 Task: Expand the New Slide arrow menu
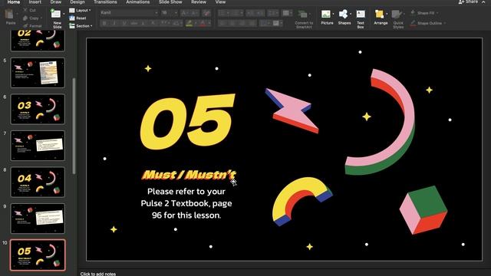click(x=64, y=14)
